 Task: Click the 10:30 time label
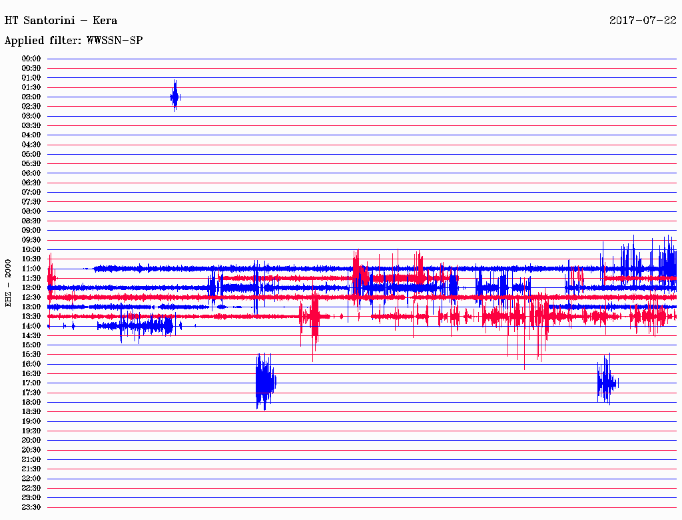point(31,259)
